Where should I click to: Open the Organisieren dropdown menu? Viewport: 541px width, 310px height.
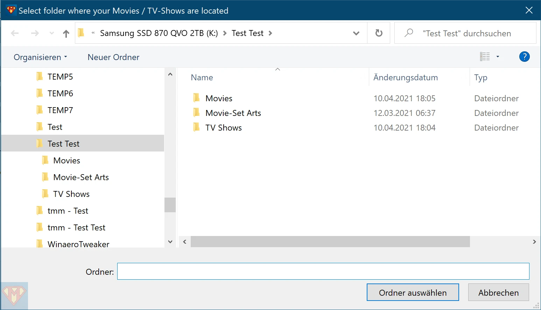40,57
